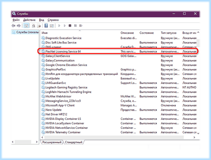Toggle the show/hide console tree icon
The width and height of the screenshot is (211, 160).
coord(26,26)
